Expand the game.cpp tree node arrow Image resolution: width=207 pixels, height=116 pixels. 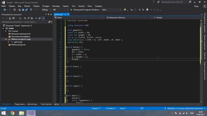tap(8, 42)
